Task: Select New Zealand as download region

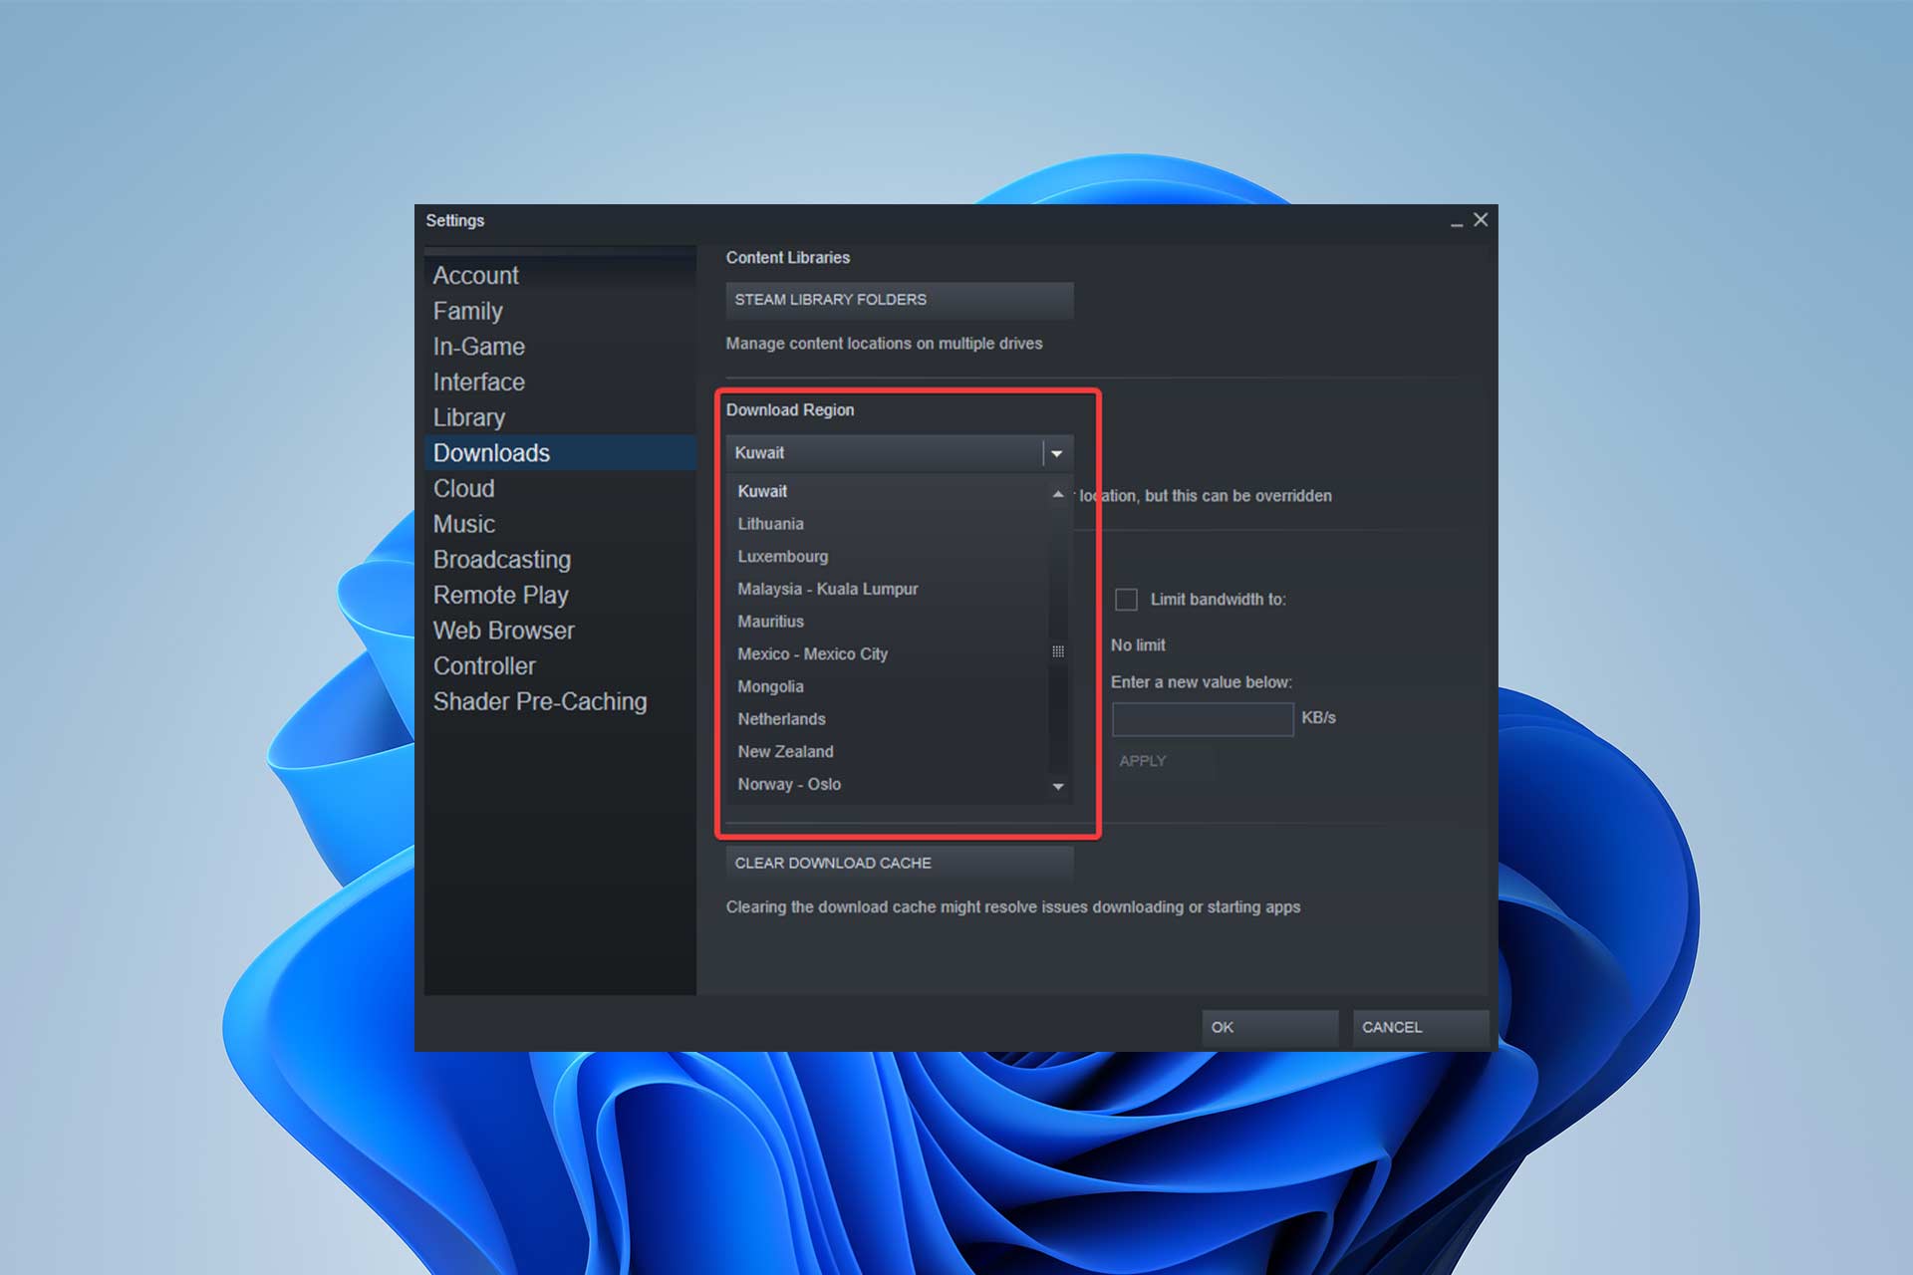Action: click(787, 750)
